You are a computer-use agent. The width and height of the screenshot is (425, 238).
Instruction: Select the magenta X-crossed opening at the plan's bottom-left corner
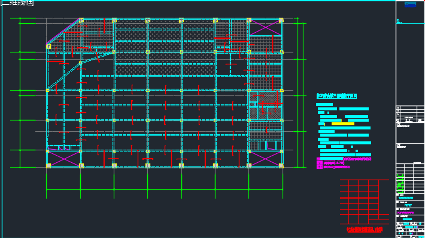click(64, 159)
